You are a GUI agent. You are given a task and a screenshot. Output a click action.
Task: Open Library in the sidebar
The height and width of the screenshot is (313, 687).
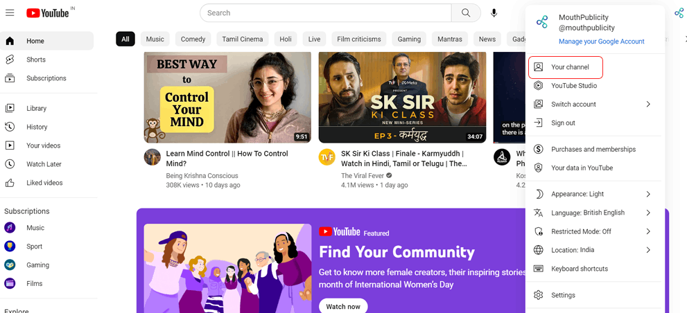(47, 108)
